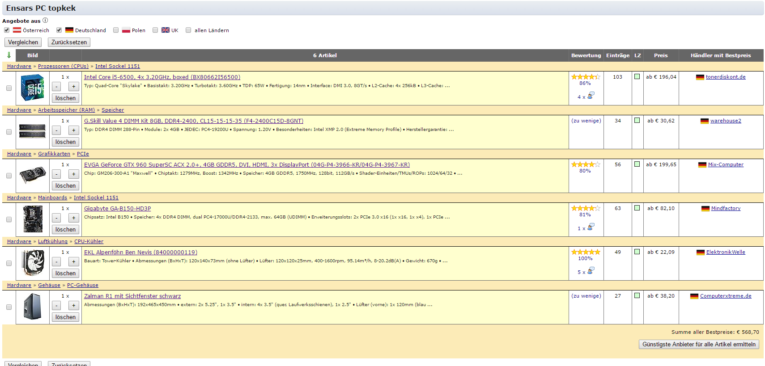Open the EVGA GTX 960 product image
The image size is (765, 366).
click(x=33, y=176)
